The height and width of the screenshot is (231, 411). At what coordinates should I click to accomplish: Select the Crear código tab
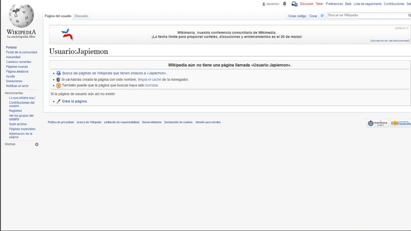[x=297, y=16]
